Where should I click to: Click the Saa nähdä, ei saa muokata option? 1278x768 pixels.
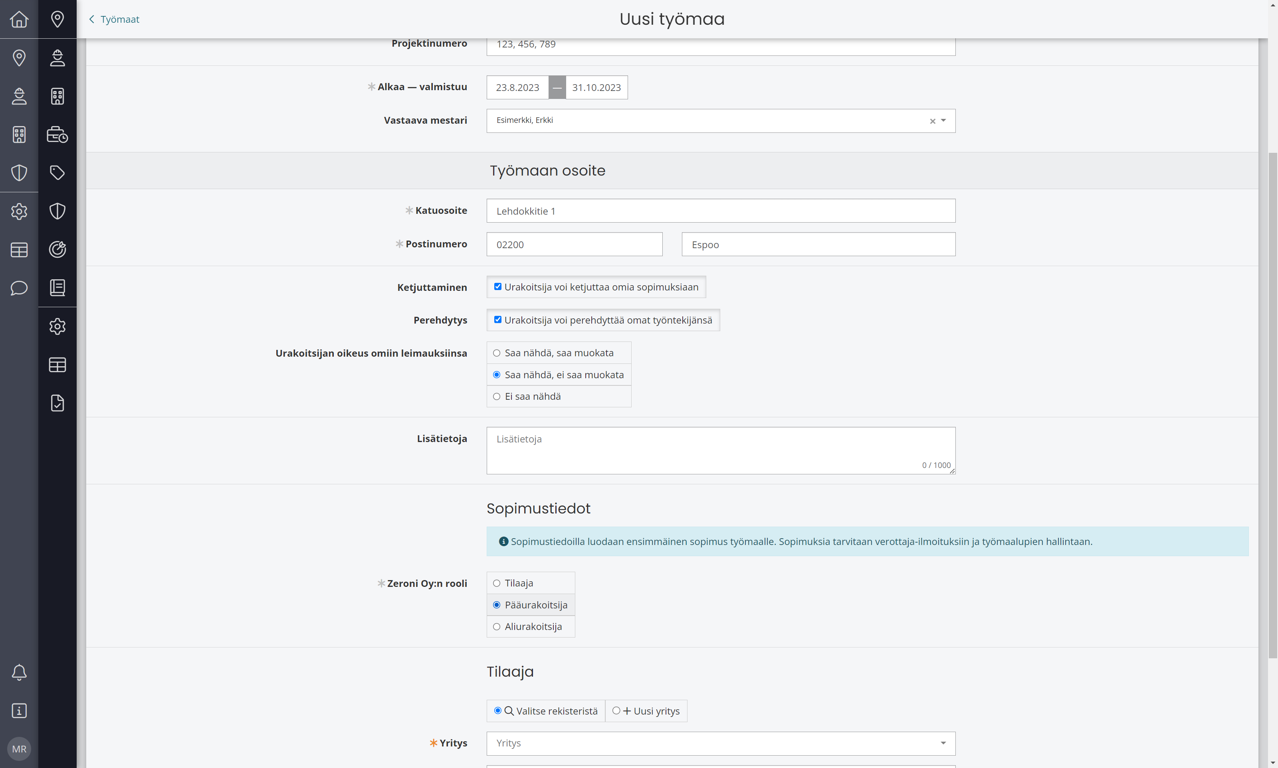pos(559,375)
